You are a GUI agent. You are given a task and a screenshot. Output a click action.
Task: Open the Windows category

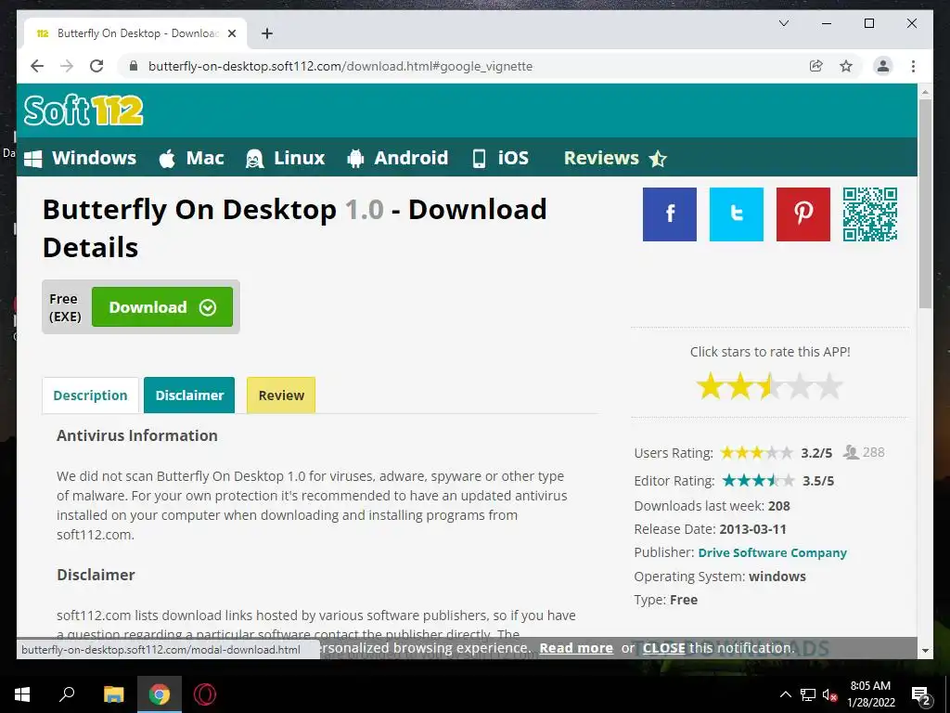80,158
